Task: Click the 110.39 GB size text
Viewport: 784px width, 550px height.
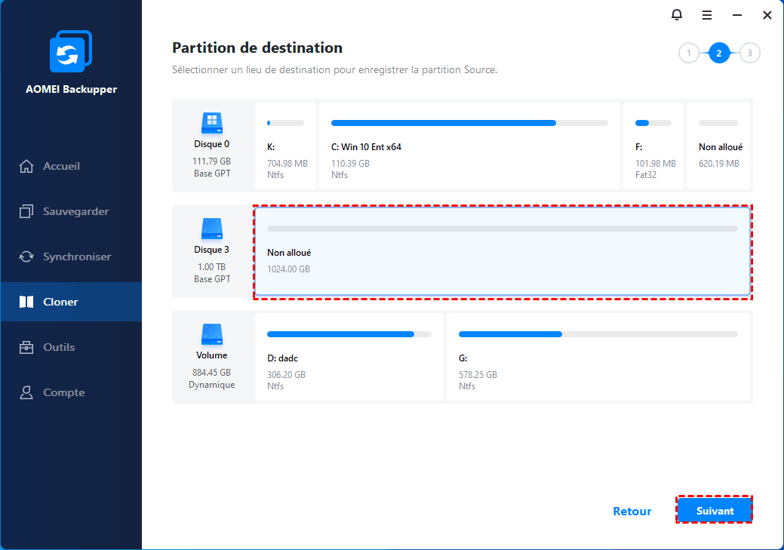Action: click(350, 164)
